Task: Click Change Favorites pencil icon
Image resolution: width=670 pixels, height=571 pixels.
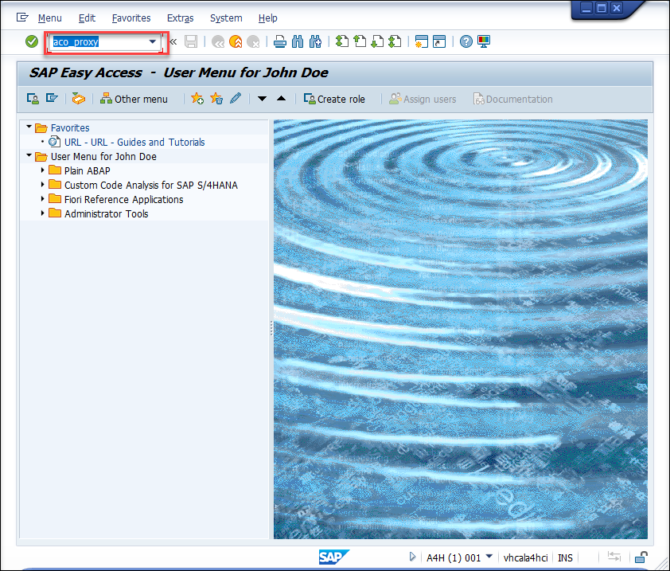Action: point(236,99)
